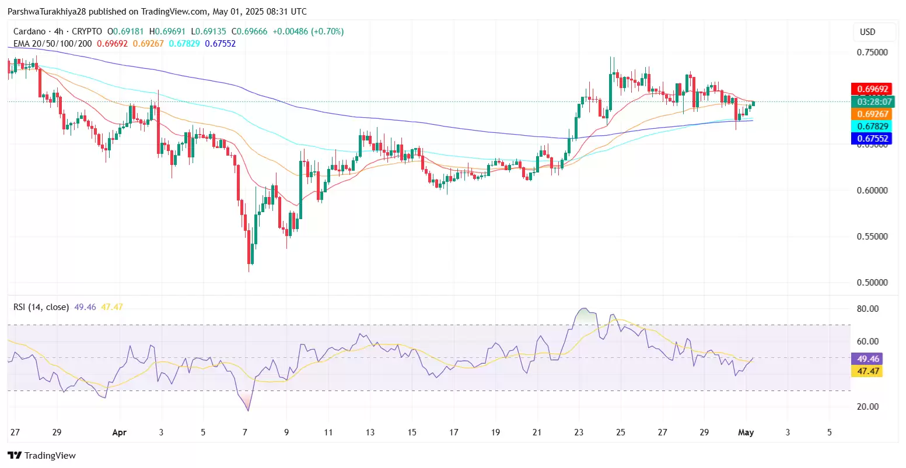
Task: Click the blue 0.67552 EMA price label
Action: point(872,138)
